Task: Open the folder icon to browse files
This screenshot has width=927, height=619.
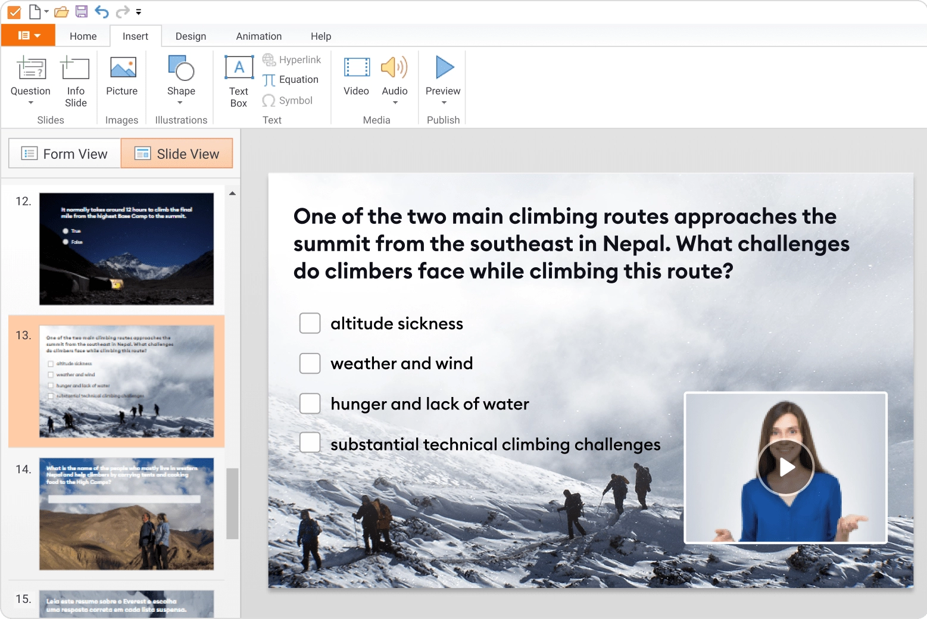Action: coord(61,11)
